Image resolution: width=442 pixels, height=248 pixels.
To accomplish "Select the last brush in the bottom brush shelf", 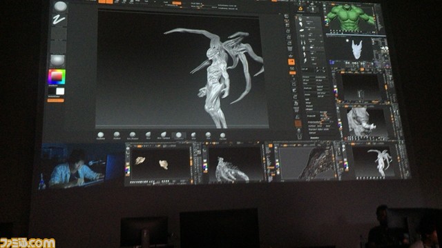I will click(222, 136).
